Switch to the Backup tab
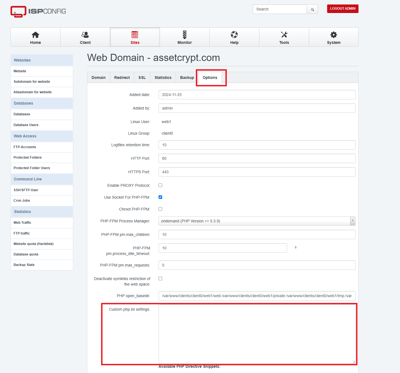 click(x=187, y=78)
